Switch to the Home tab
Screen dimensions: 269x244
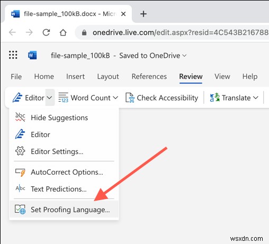(x=44, y=77)
